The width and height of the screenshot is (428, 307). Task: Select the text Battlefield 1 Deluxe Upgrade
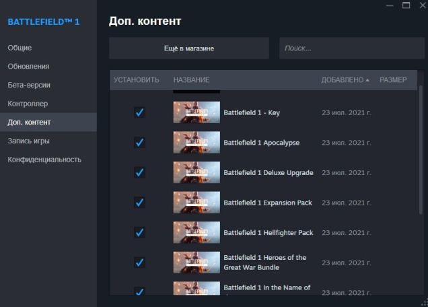269,172
